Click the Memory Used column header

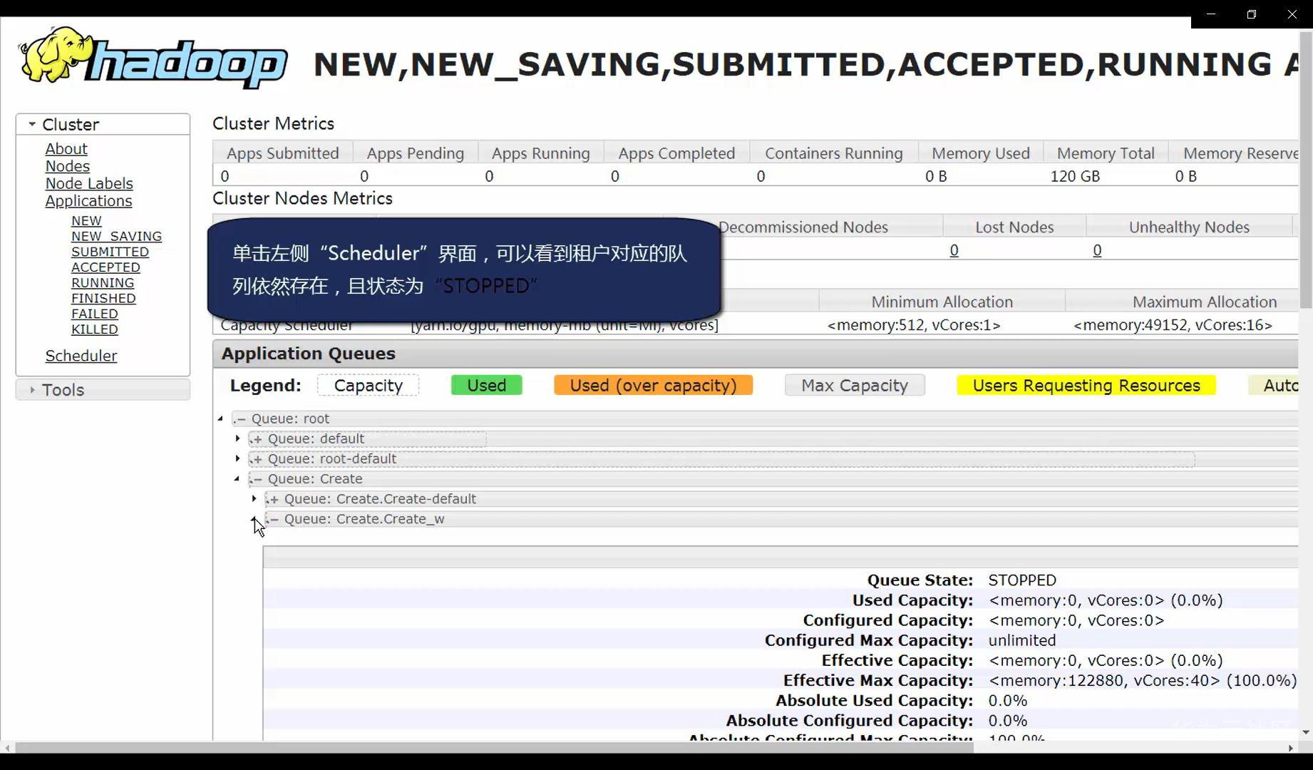pos(981,153)
